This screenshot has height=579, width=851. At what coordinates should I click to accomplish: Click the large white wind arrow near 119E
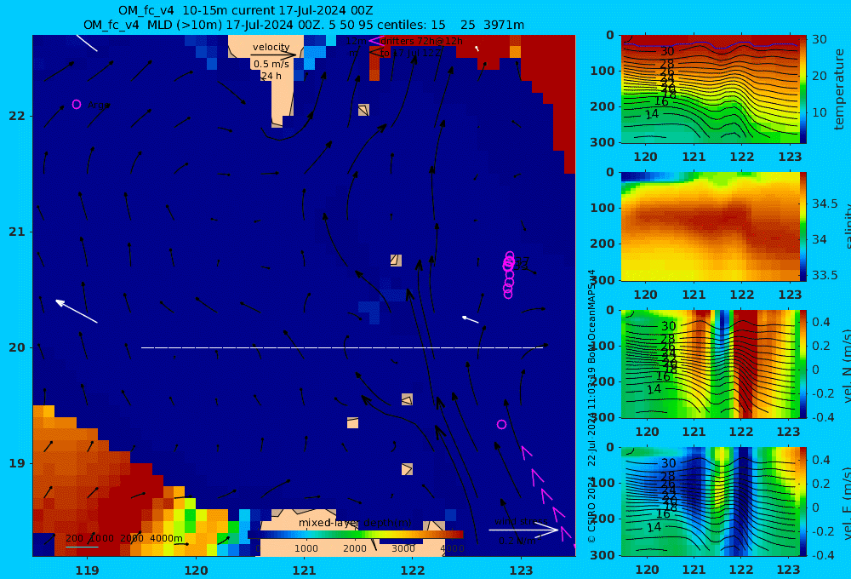click(x=77, y=312)
